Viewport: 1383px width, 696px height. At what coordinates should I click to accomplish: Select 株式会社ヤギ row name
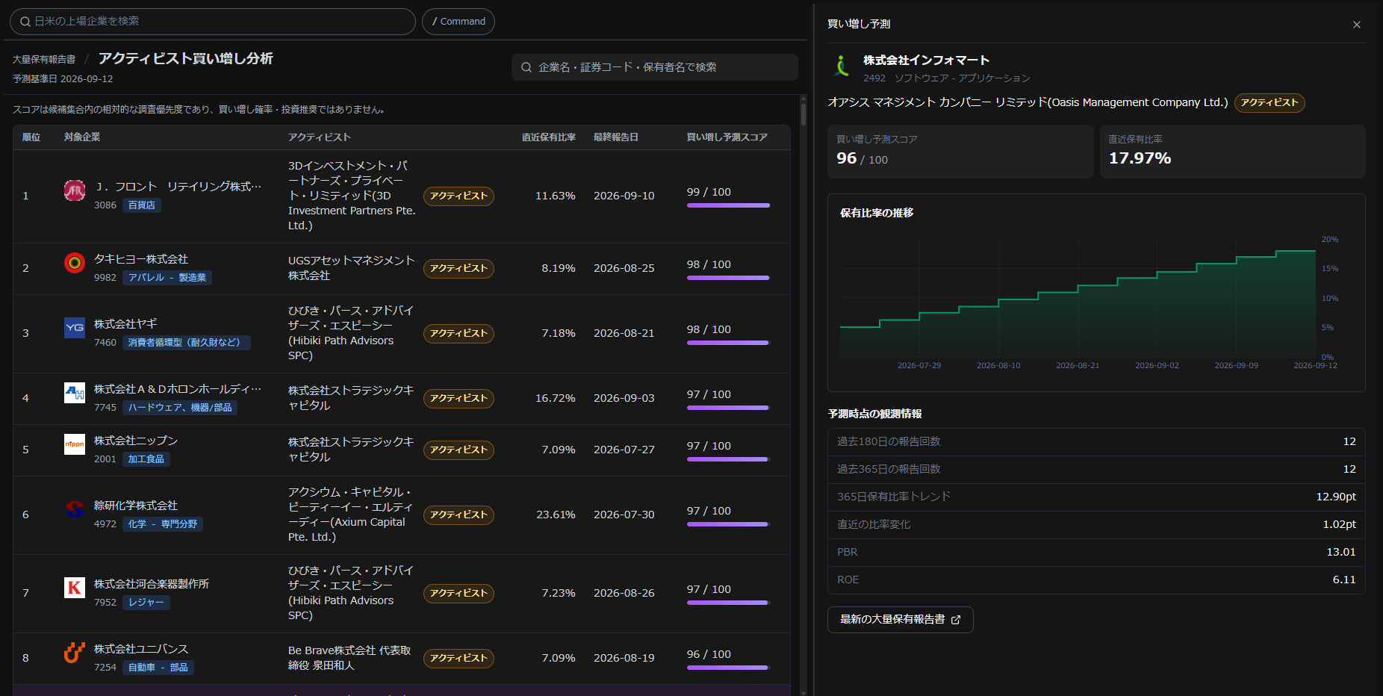(125, 324)
